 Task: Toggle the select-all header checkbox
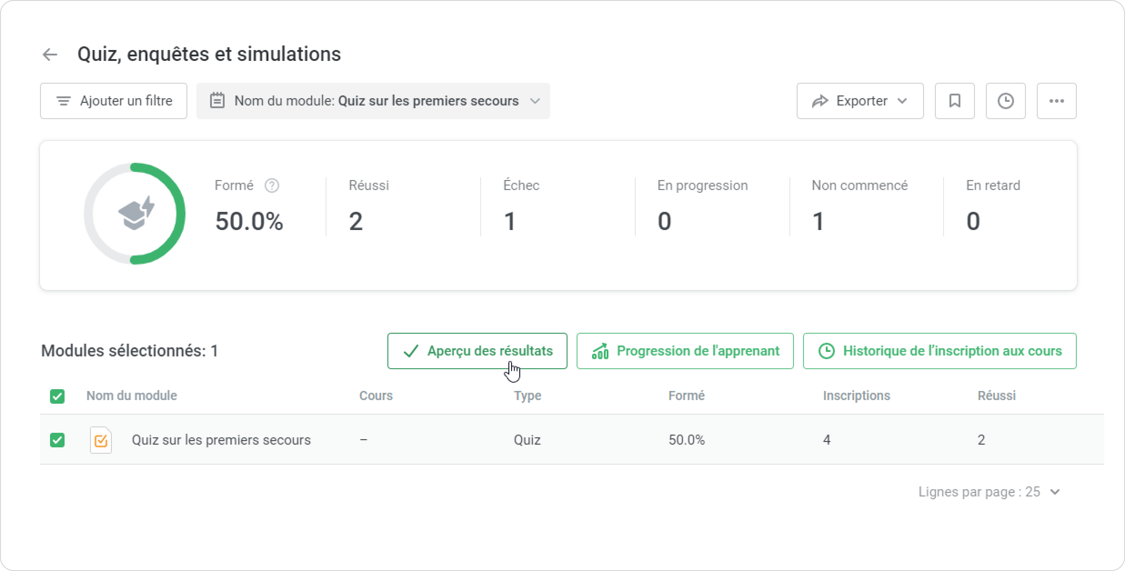(57, 396)
